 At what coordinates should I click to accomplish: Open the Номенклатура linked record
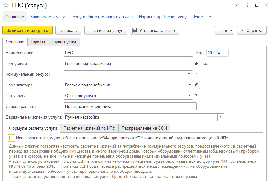[x=197, y=85]
